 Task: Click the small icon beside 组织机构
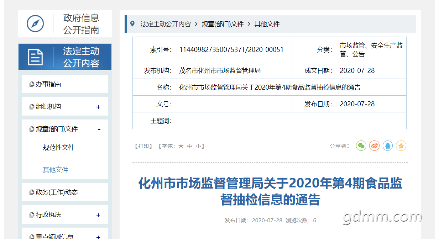[32, 107]
